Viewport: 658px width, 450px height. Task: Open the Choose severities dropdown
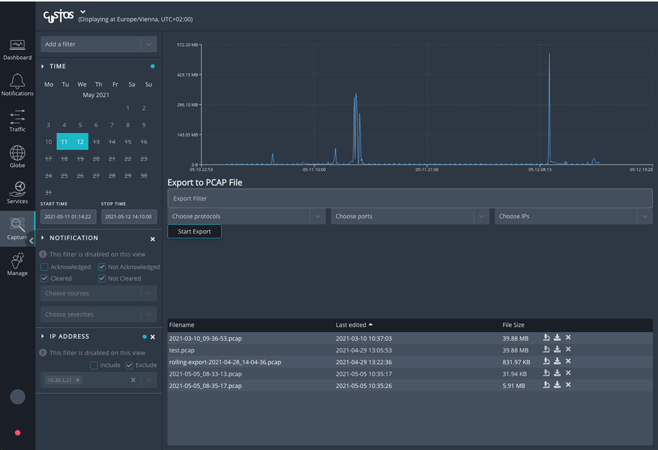(98, 314)
